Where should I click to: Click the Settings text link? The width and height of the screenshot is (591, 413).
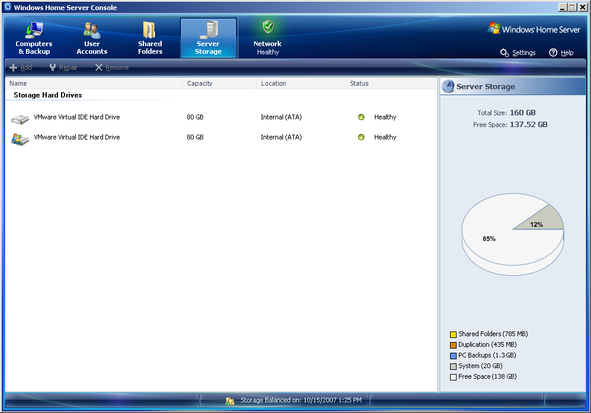click(524, 53)
